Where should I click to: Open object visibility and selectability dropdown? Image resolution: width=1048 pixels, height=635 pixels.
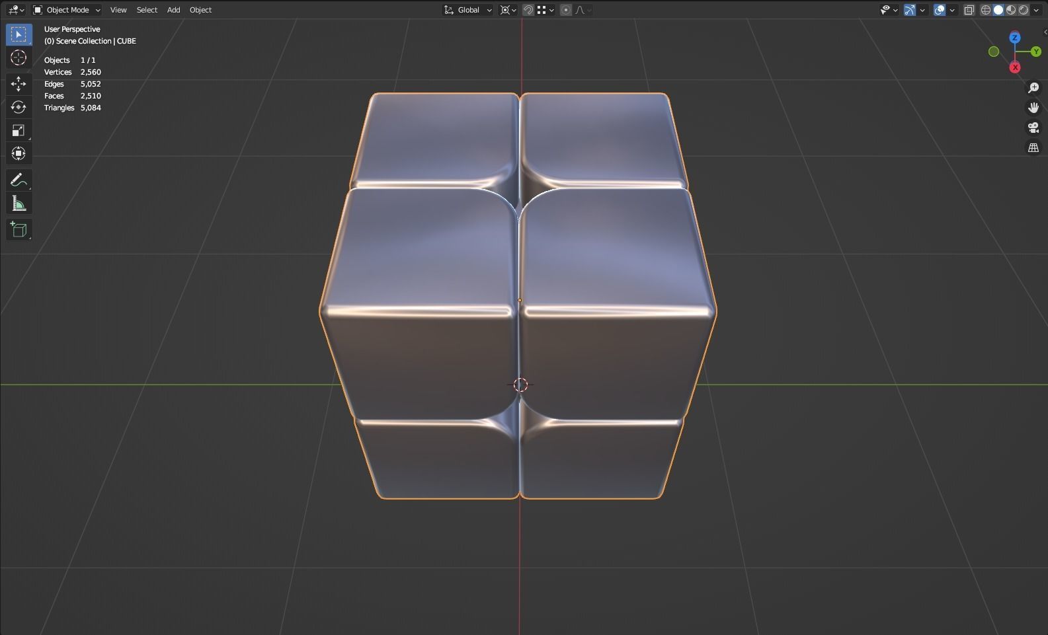coord(889,10)
